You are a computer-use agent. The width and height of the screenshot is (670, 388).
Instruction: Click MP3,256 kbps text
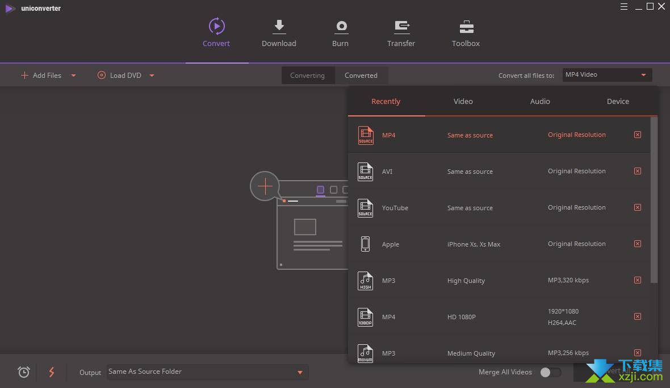tap(568, 353)
